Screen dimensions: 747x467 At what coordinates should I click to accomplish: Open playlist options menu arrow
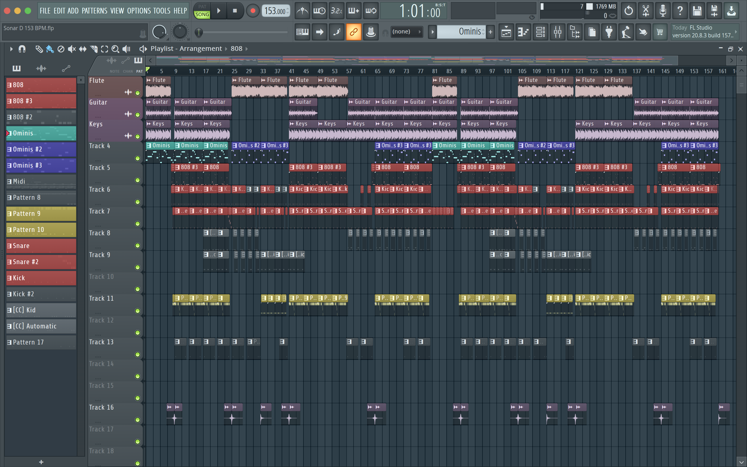coord(11,49)
